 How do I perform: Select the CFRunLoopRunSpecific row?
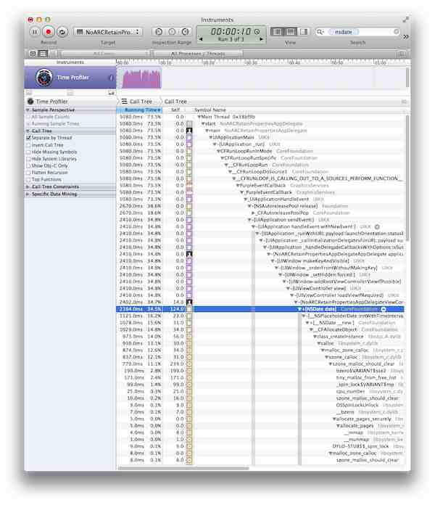tap(260, 158)
